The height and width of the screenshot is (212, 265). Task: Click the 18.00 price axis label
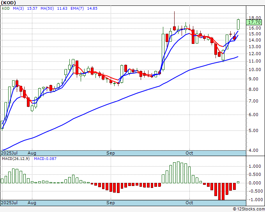[255, 18]
